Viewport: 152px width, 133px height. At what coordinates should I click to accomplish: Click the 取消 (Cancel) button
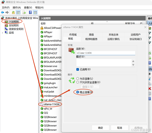[x=119, y=128]
